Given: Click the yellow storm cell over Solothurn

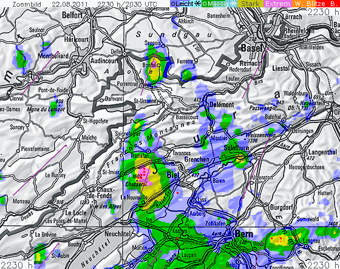Looking at the screenshot, I should (x=240, y=159).
